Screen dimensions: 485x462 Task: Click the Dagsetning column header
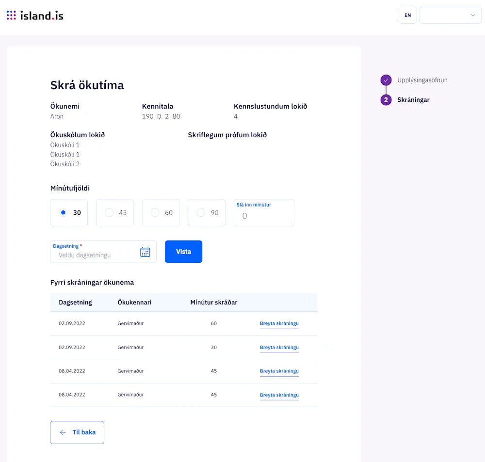(75, 303)
